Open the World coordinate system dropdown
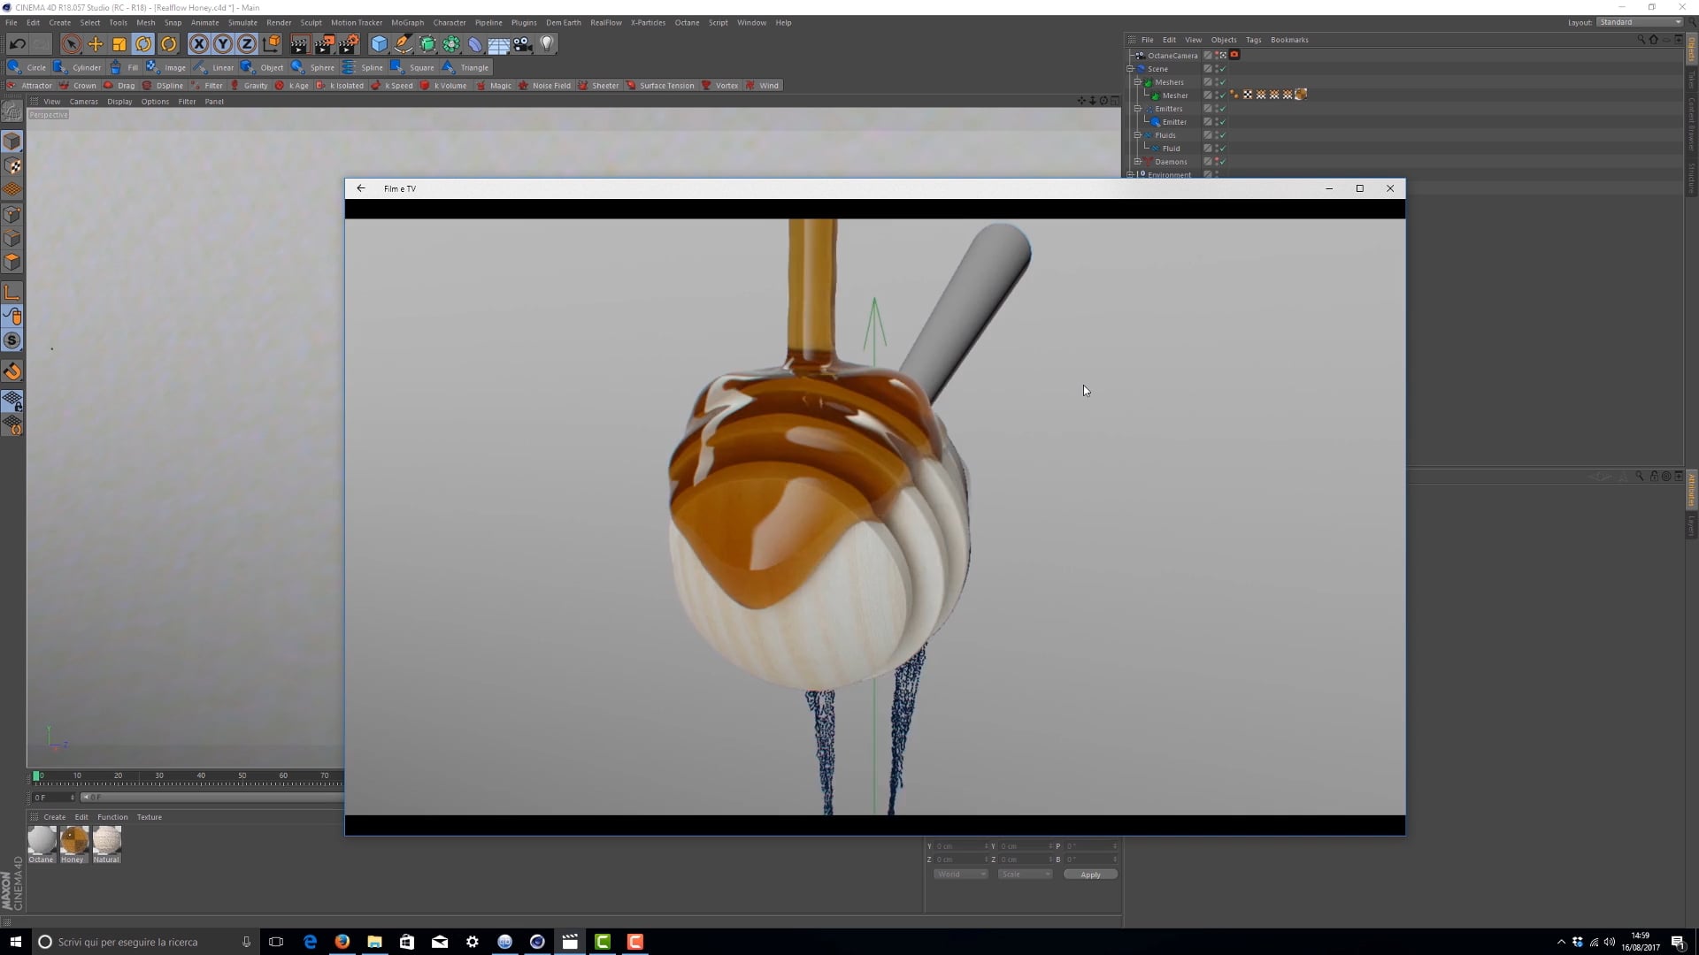This screenshot has width=1699, height=955. click(x=960, y=874)
